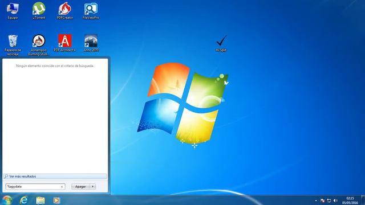Select the FileViewPro desktop shortcut

click(x=91, y=11)
